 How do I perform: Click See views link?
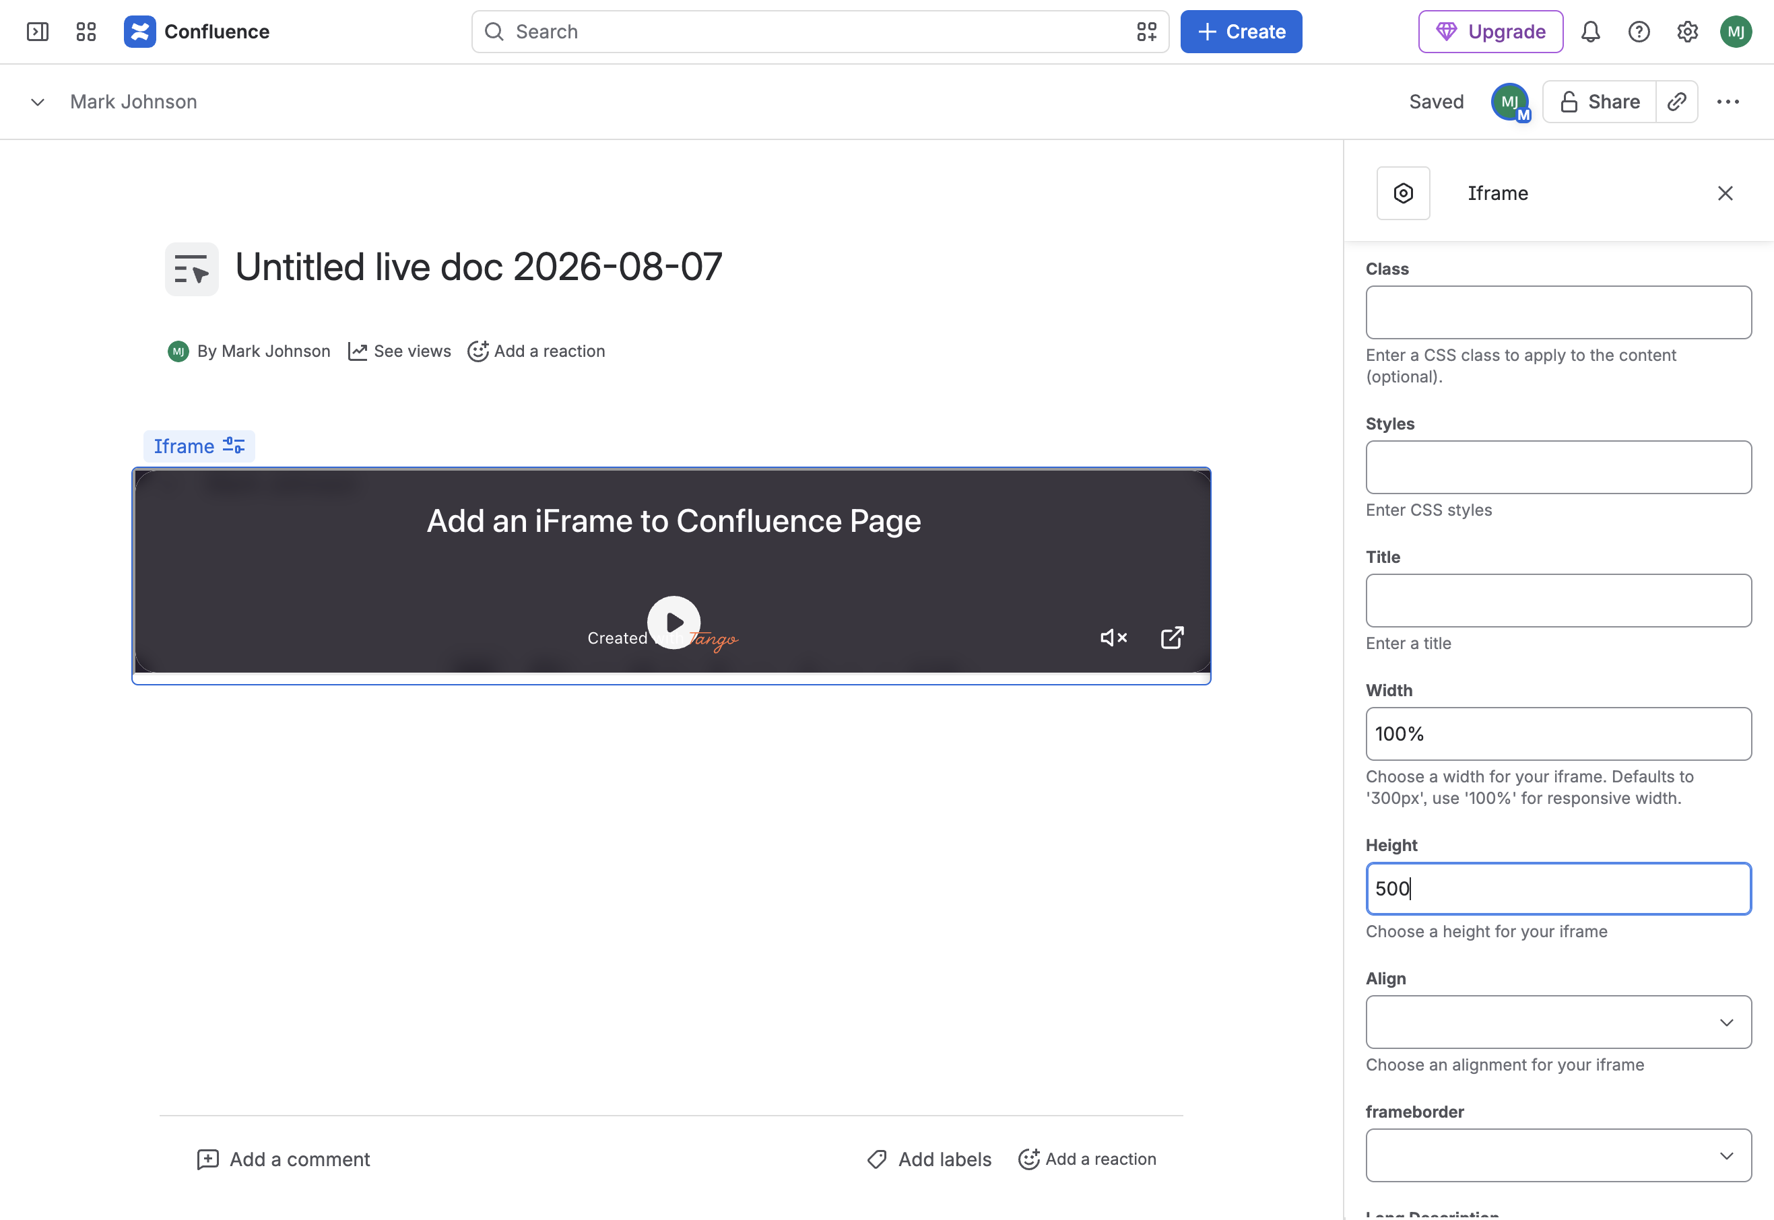tap(399, 351)
